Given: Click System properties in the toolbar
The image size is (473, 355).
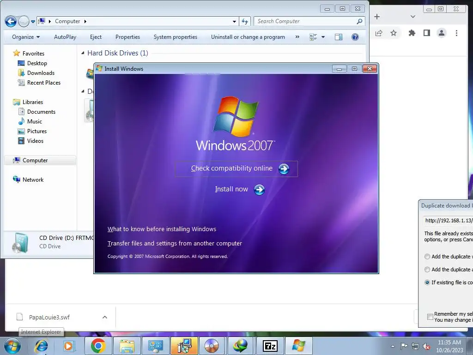Looking at the screenshot, I should click(175, 37).
